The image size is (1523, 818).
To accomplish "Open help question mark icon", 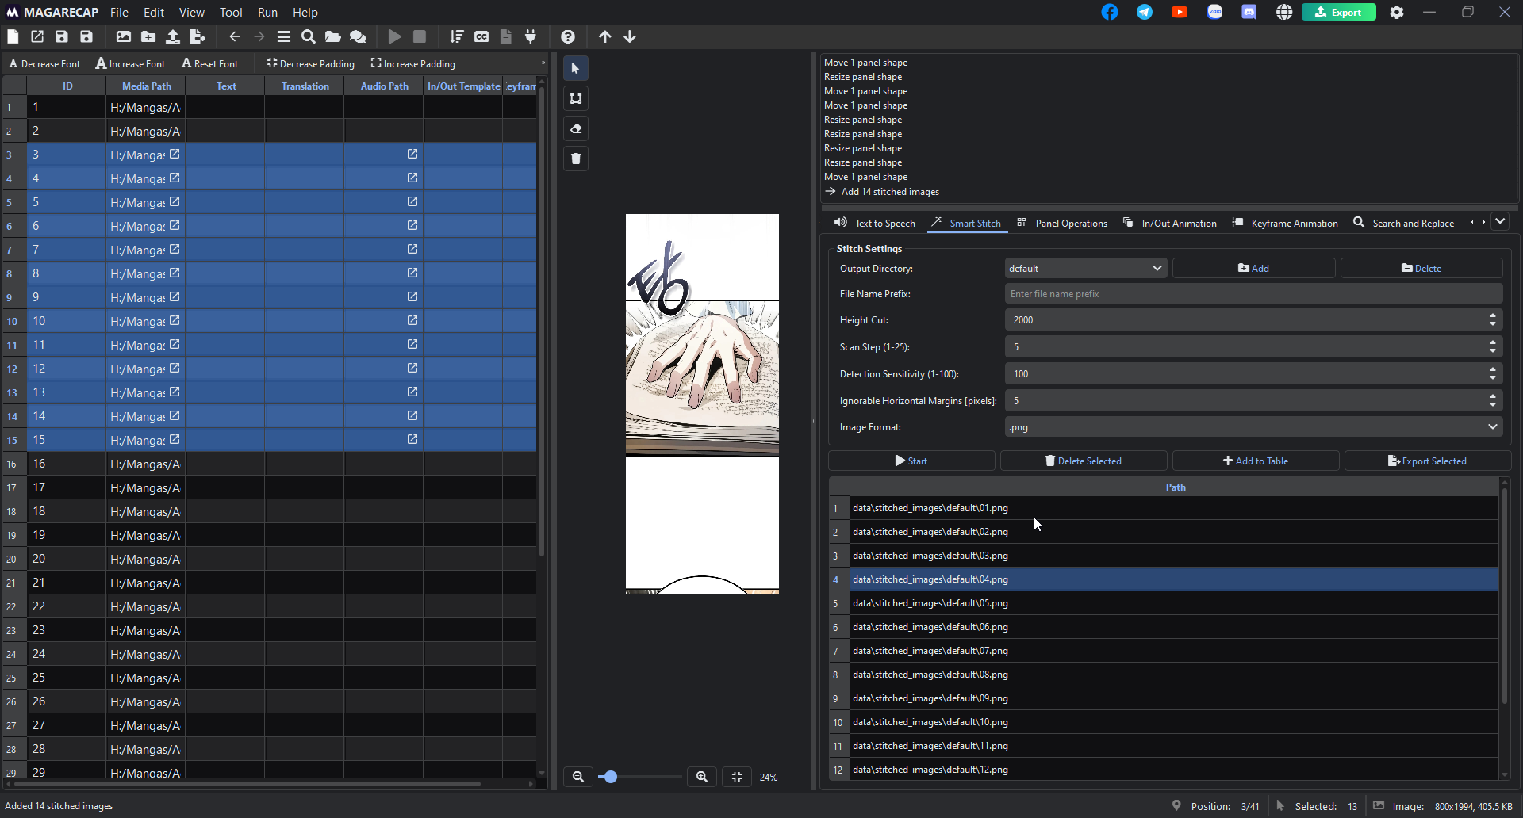I will pos(568,36).
